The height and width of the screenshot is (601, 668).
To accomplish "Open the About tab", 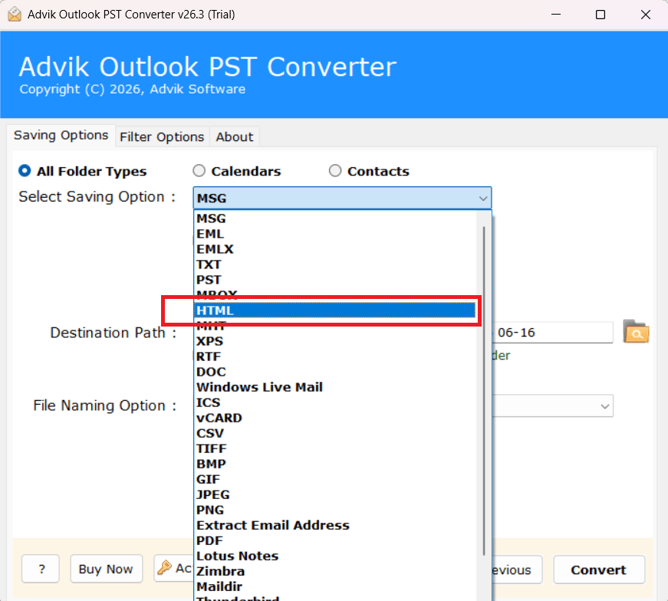I will point(235,137).
